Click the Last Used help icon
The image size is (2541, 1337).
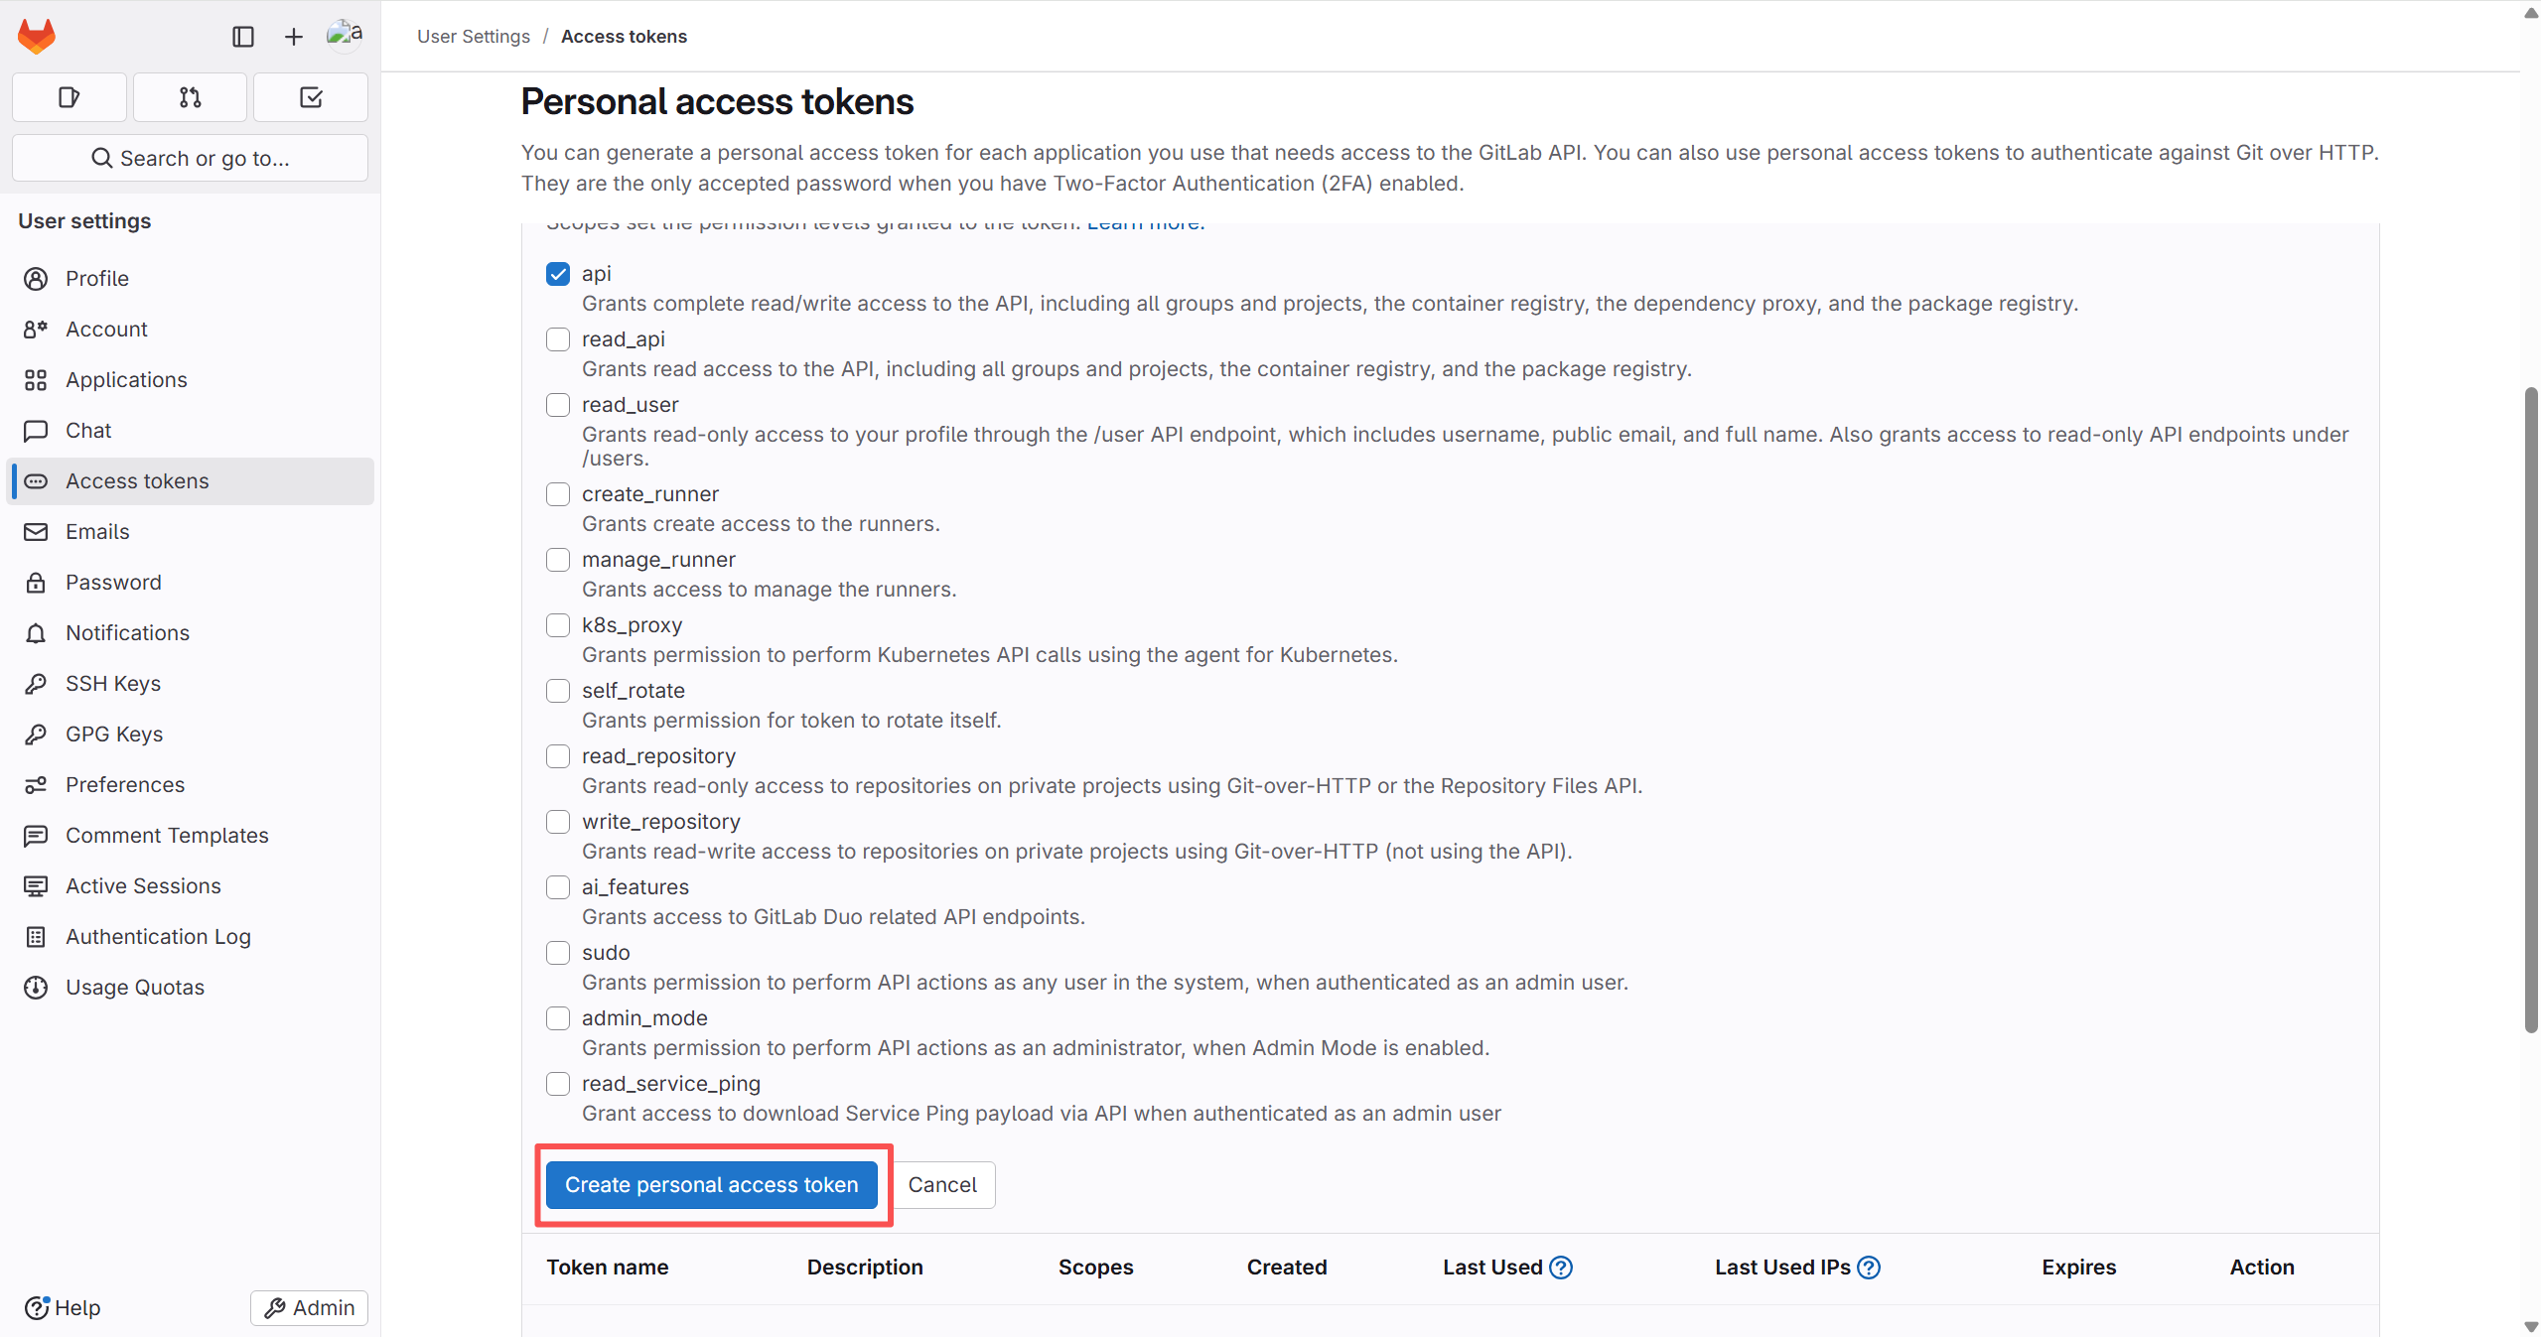1561,1268
